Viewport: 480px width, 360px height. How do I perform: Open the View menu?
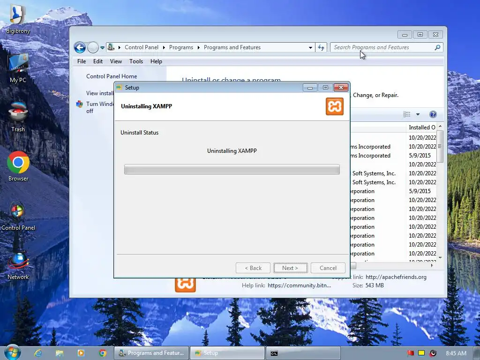point(116,61)
